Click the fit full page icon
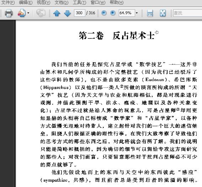The width and height of the screenshot is (202, 187). (x=163, y=13)
